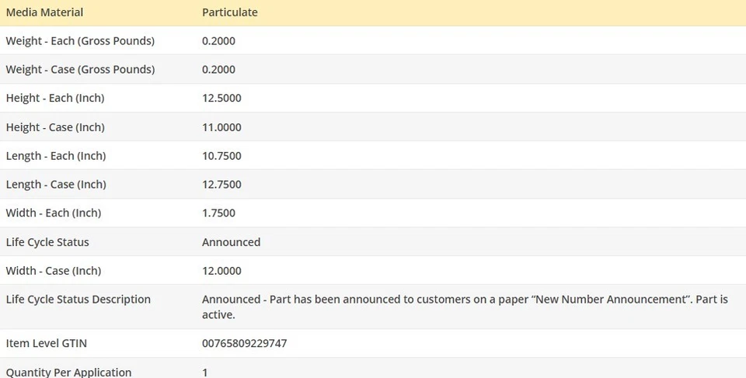Select the Width - Each (Inch) label
This screenshot has width=746, height=378.
pyautogui.click(x=54, y=213)
